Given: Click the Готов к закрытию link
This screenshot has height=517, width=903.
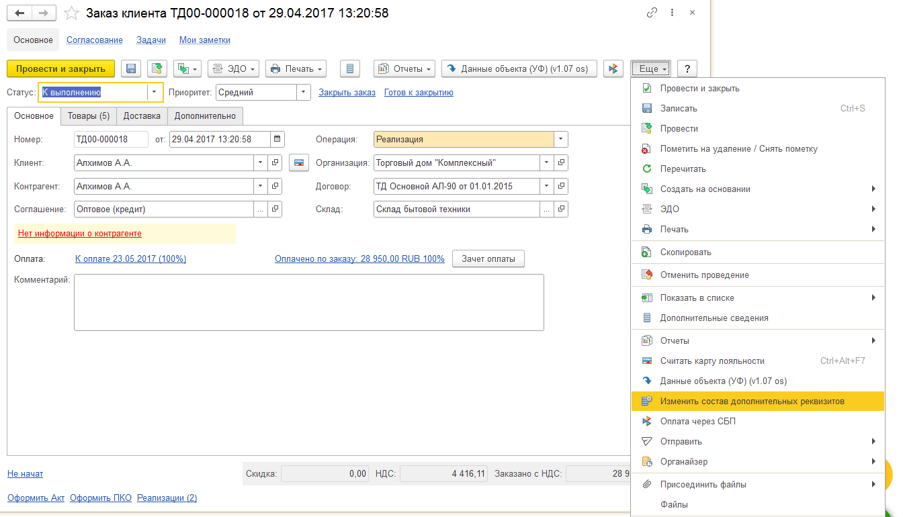Looking at the screenshot, I should [419, 92].
